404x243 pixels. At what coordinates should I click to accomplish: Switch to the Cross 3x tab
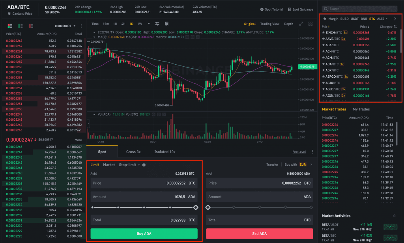click(133, 151)
